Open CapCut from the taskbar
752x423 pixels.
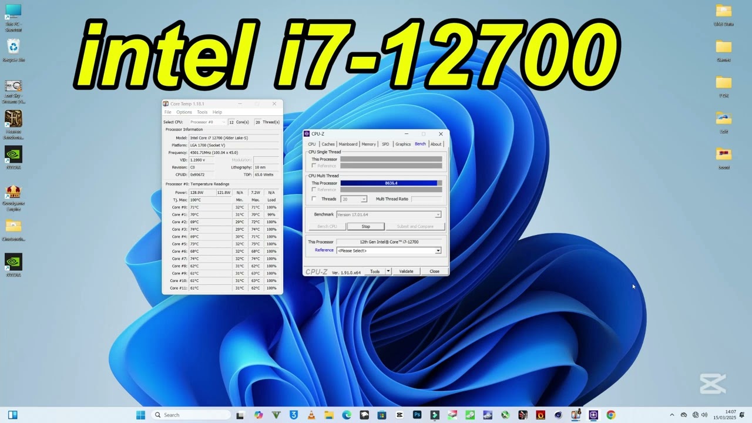click(399, 415)
